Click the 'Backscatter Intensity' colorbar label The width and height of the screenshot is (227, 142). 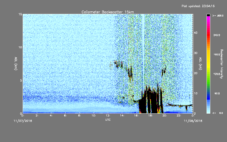pyautogui.click(x=222, y=64)
